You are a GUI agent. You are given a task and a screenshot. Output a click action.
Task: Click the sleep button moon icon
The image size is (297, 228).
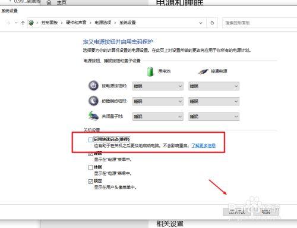[93, 101]
